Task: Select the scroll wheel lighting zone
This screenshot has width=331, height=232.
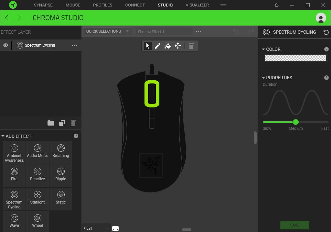Action: 152,94
